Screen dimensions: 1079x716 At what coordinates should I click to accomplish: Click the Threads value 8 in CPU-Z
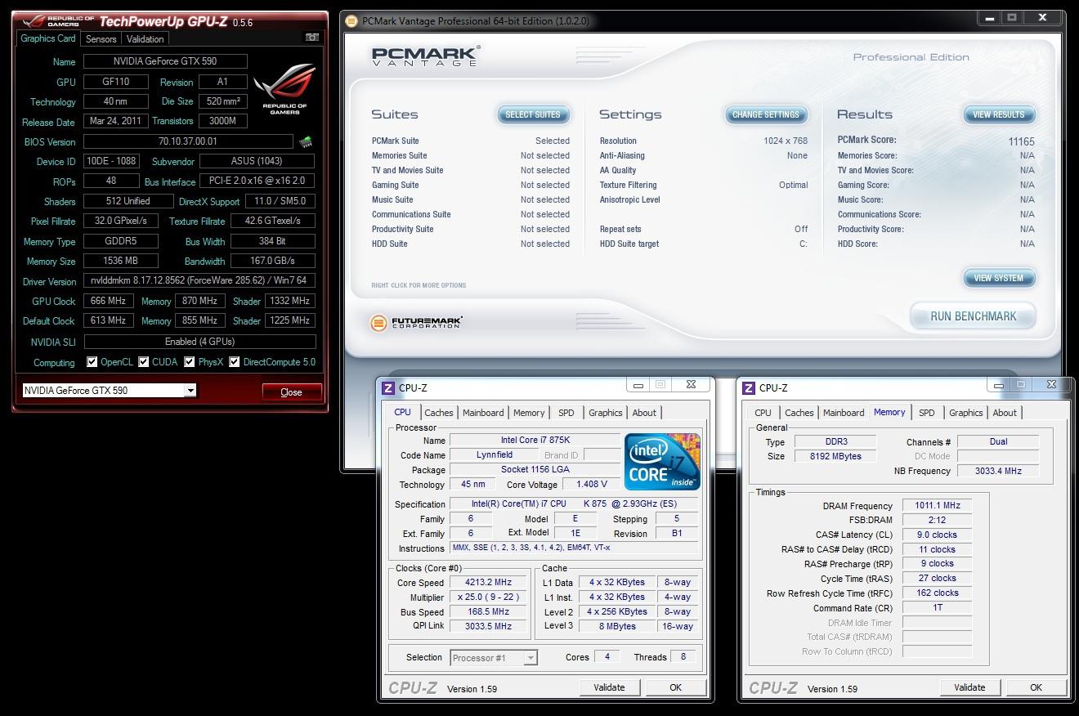(683, 656)
